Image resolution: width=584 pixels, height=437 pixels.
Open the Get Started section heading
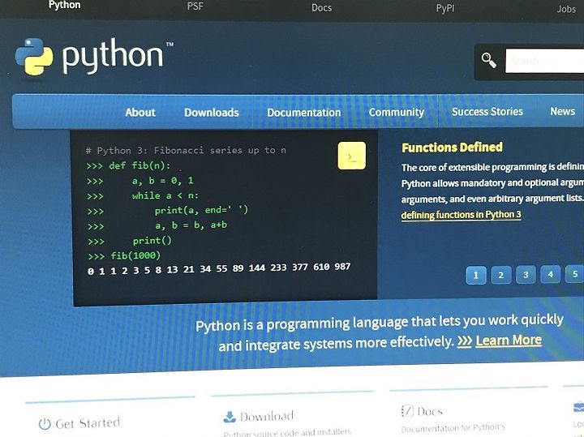88,423
